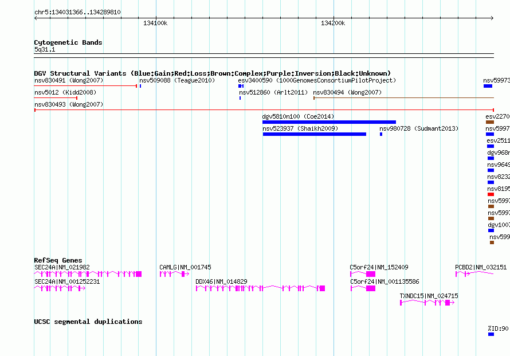Click the 5q31.1 band label
The height and width of the screenshot is (356, 510).
45,49
